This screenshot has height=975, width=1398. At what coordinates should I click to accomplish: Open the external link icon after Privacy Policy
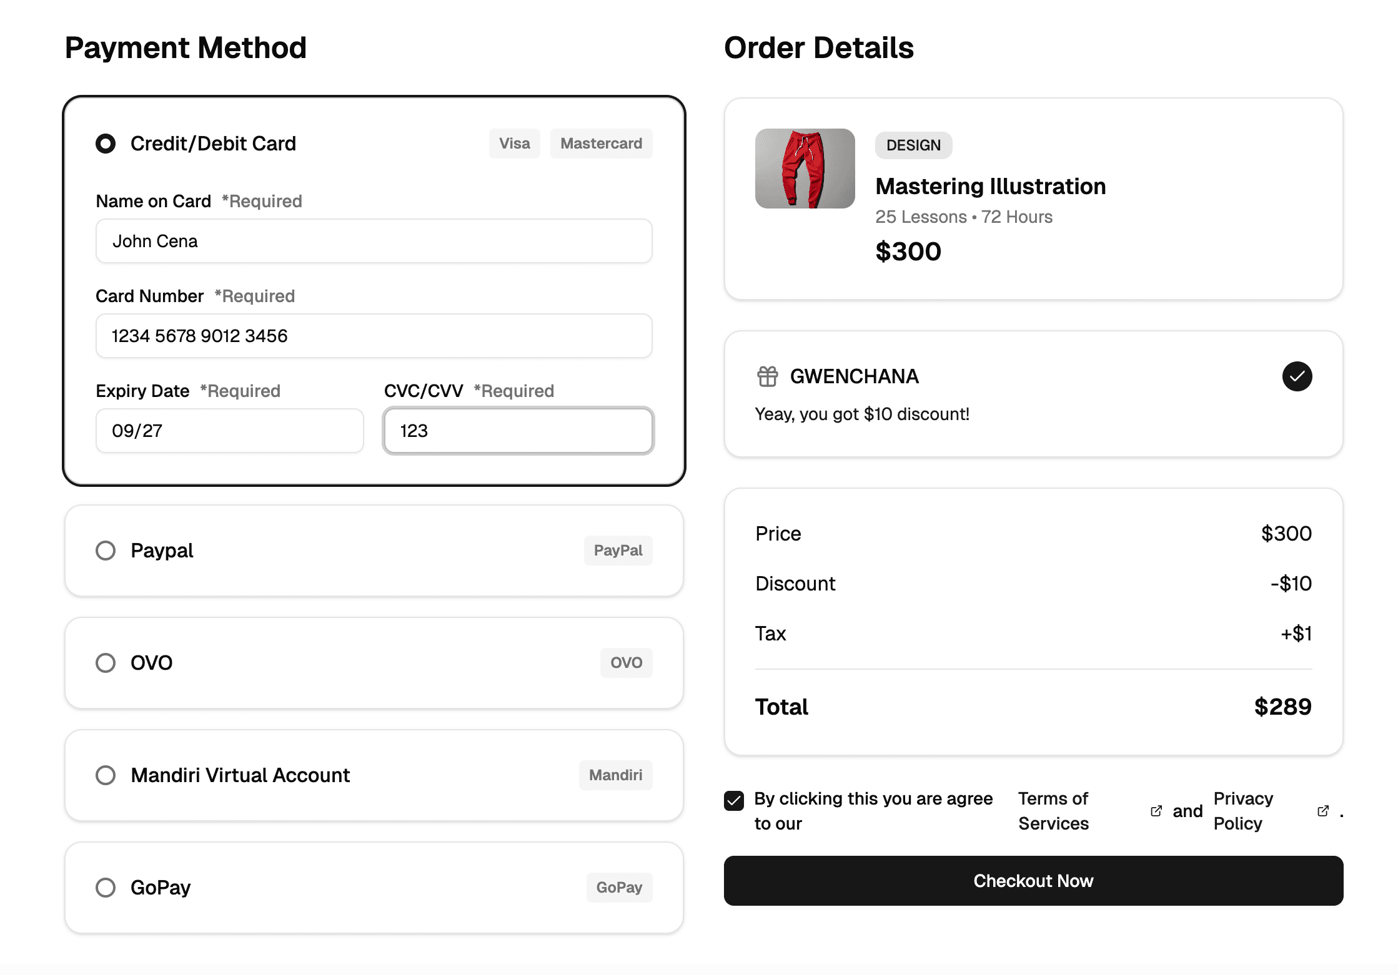1323,810
